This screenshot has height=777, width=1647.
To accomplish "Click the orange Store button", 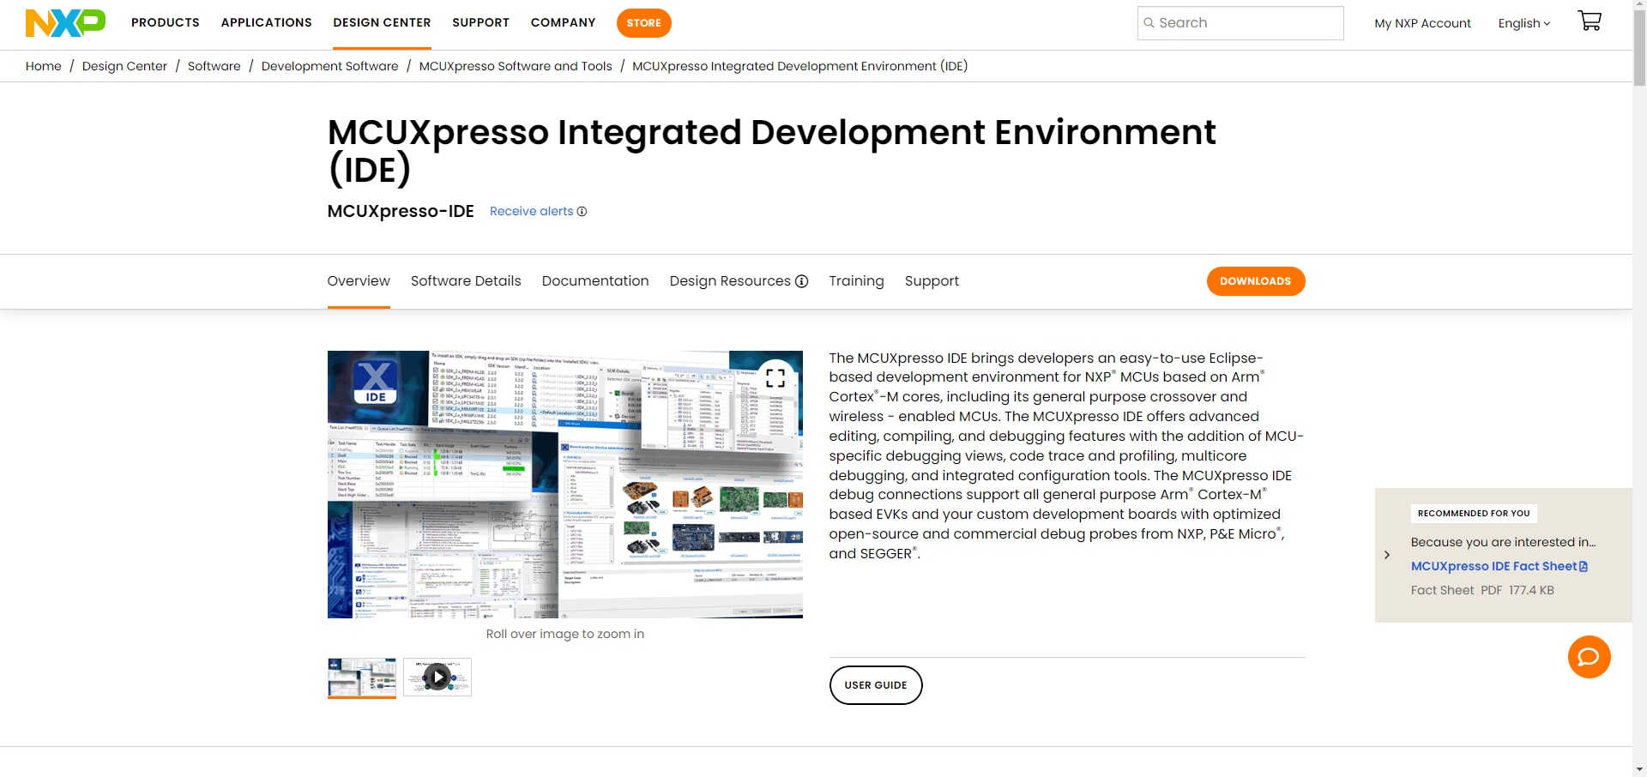I will pyautogui.click(x=644, y=23).
